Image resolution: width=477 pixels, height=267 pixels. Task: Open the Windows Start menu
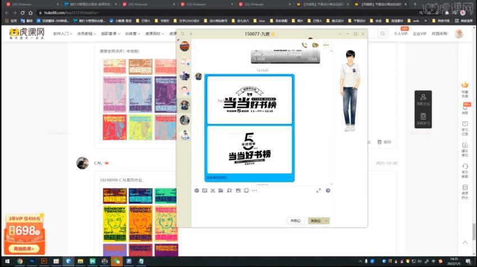click(7, 261)
